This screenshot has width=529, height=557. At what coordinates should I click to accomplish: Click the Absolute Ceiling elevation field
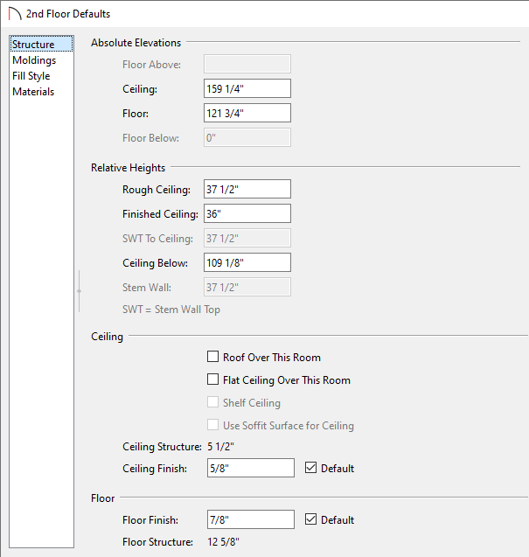click(x=247, y=88)
